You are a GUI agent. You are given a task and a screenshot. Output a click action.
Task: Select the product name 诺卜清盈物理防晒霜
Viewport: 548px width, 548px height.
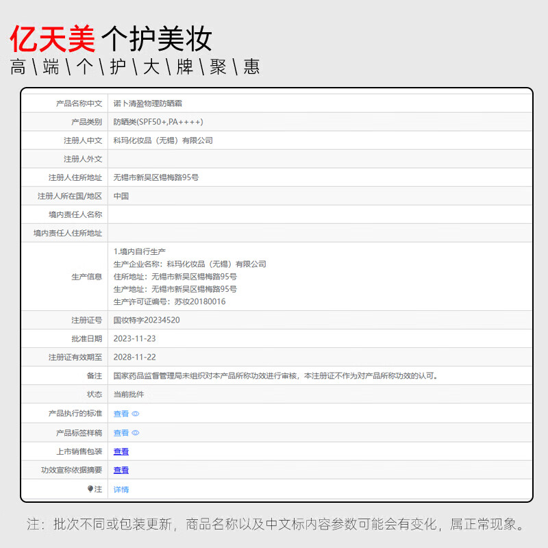pyautogui.click(x=147, y=103)
